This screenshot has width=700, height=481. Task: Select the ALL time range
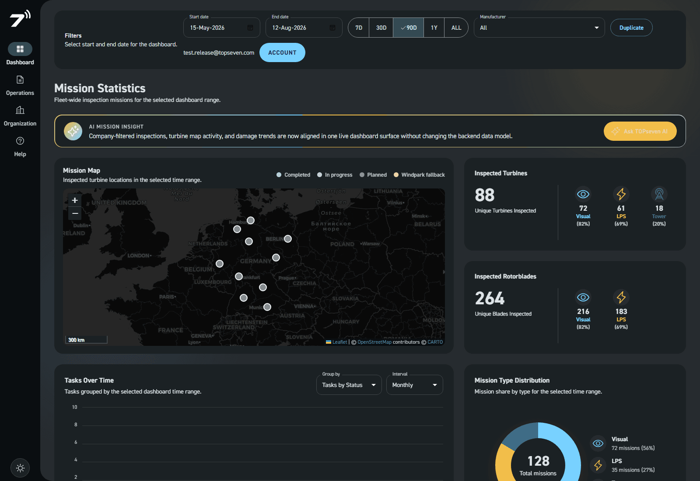click(456, 28)
